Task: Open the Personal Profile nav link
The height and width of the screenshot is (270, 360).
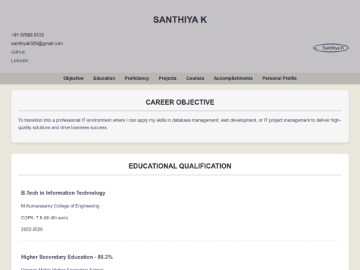Action: [x=279, y=78]
